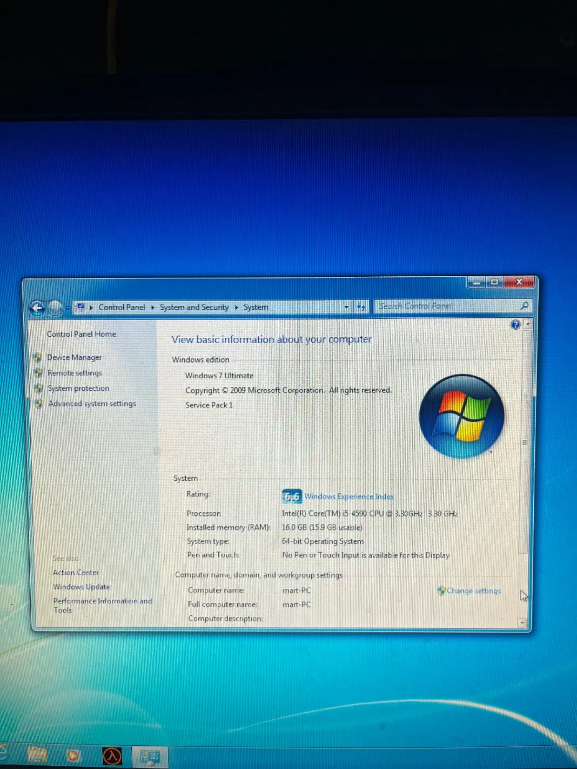Click Service Pack 1 text
The height and width of the screenshot is (769, 577).
[209, 405]
